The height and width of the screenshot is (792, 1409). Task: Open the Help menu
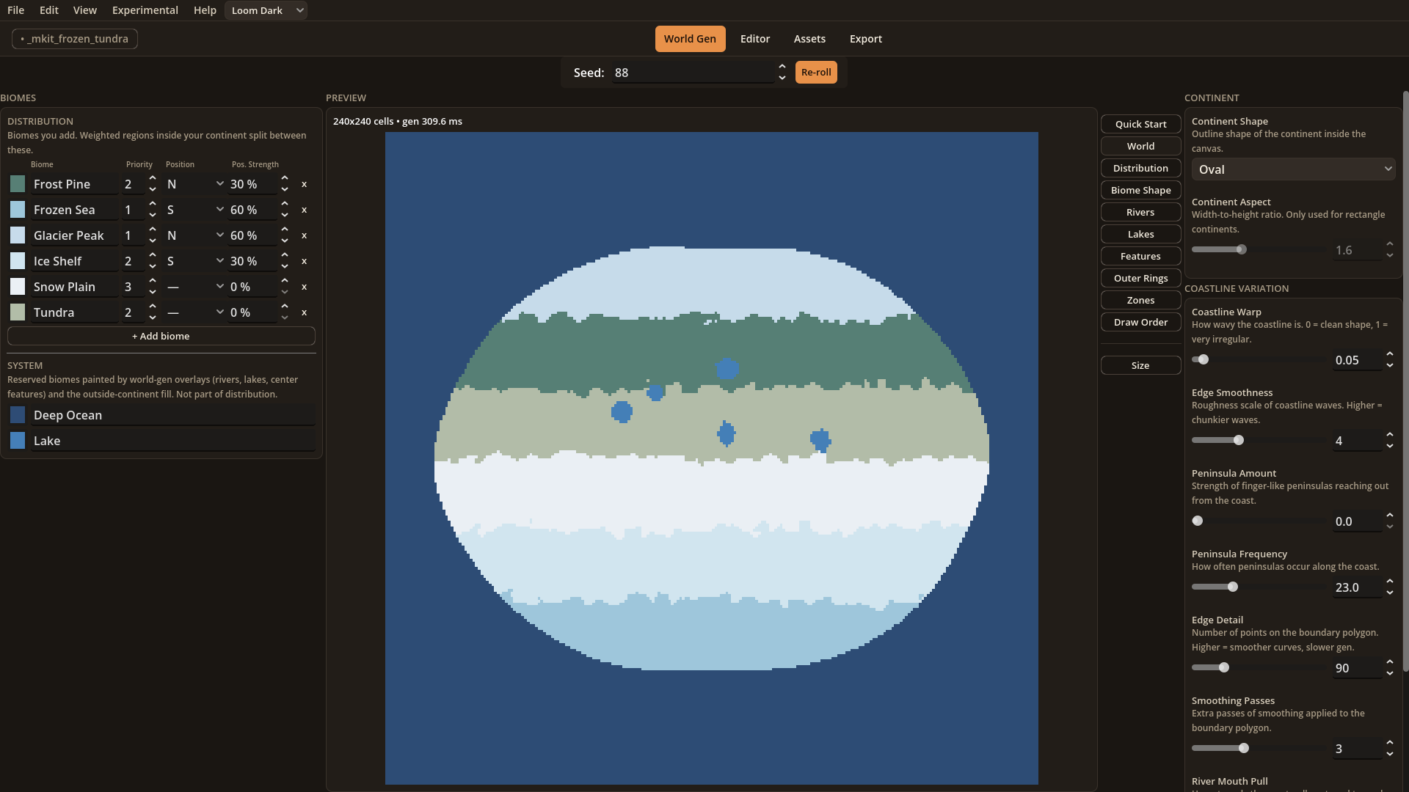[205, 10]
